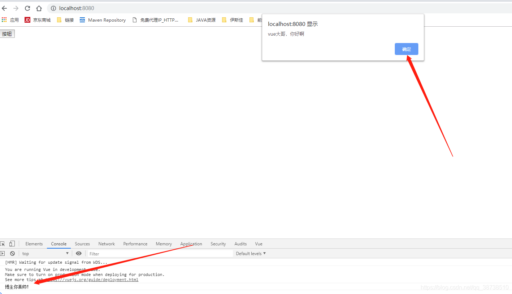This screenshot has width=512, height=294.
Task: Click the site info icon in address bar
Action: point(53,8)
